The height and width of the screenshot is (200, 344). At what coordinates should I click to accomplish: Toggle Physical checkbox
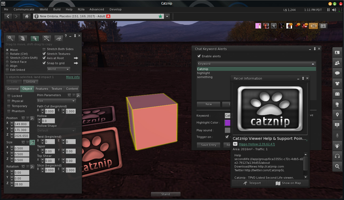coord(9,101)
